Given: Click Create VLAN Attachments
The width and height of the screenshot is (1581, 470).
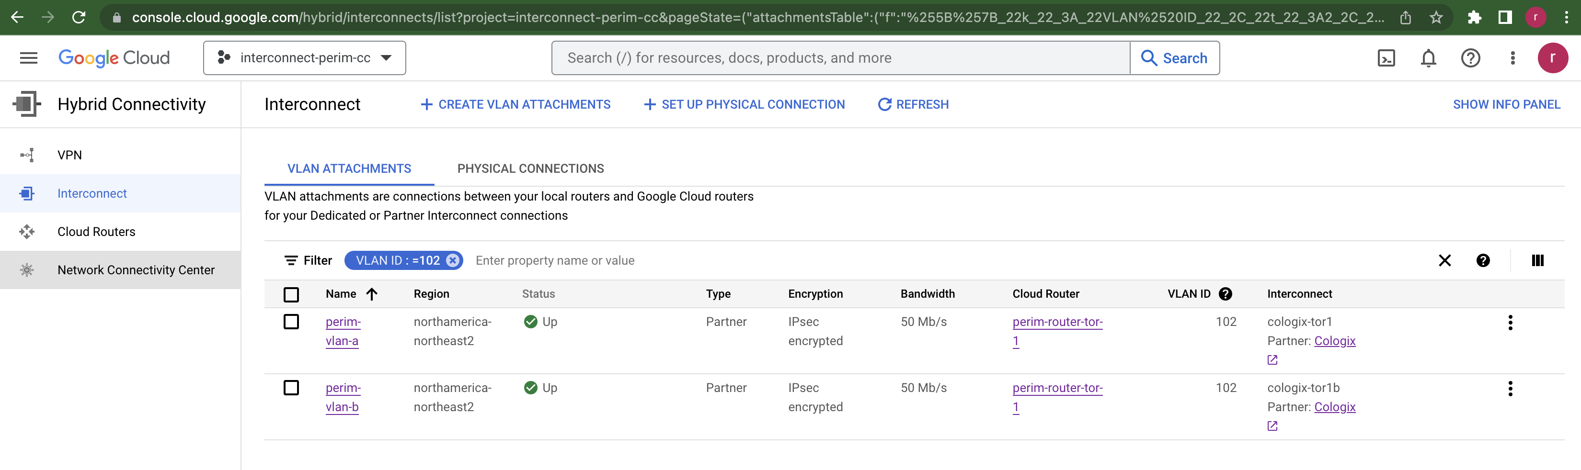Looking at the screenshot, I should 516,104.
